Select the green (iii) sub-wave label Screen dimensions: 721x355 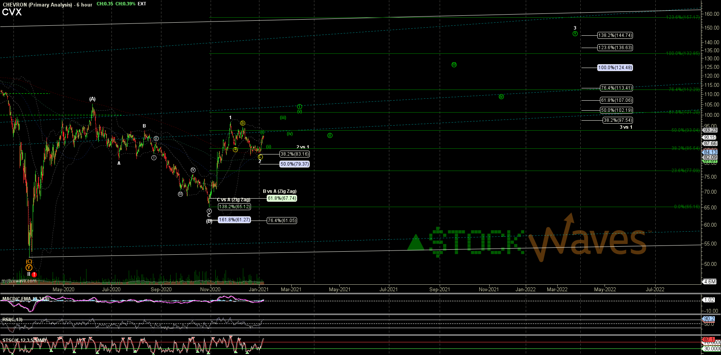[283, 118]
